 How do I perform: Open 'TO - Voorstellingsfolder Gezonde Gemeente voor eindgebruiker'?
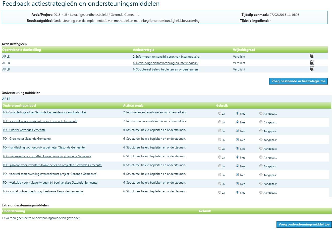[44, 112]
